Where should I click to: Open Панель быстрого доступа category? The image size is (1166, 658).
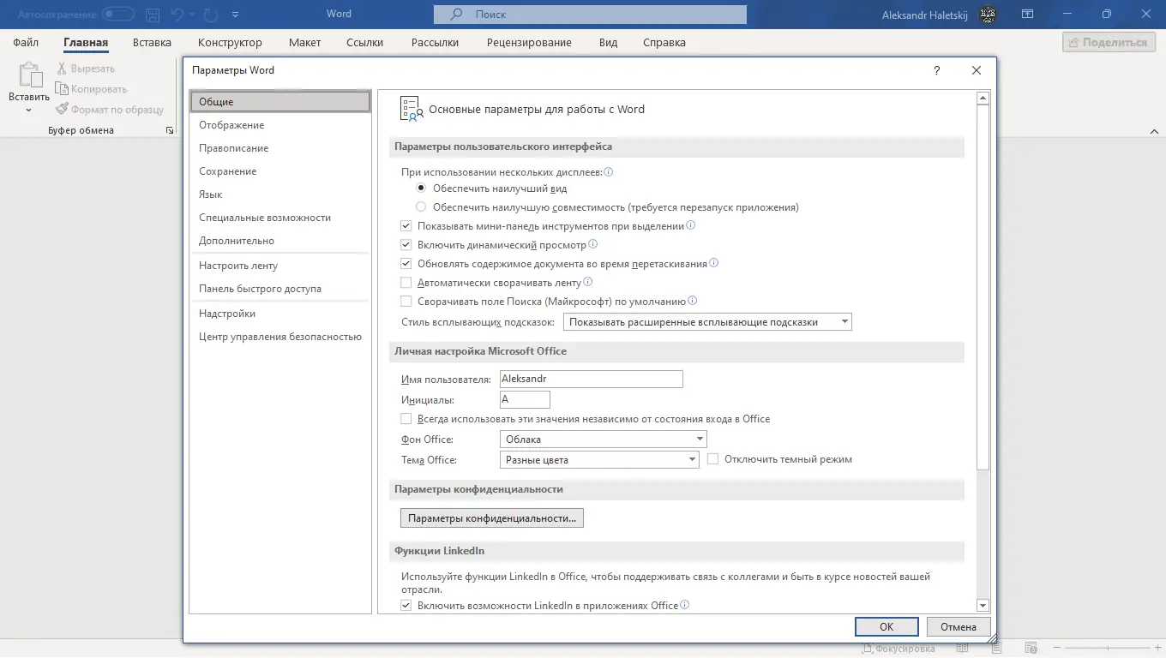point(279,289)
